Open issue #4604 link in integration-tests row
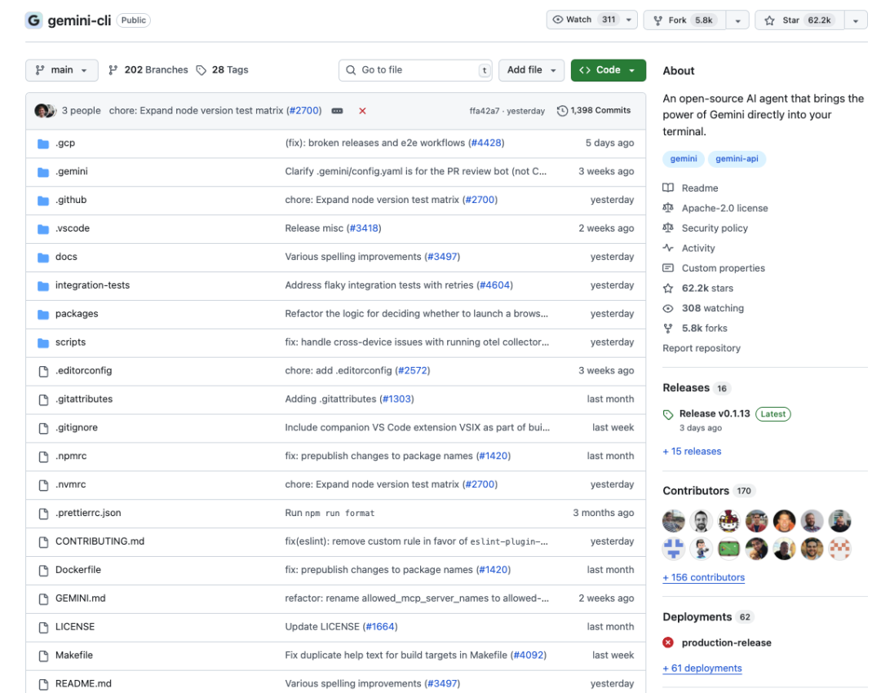 pos(494,285)
